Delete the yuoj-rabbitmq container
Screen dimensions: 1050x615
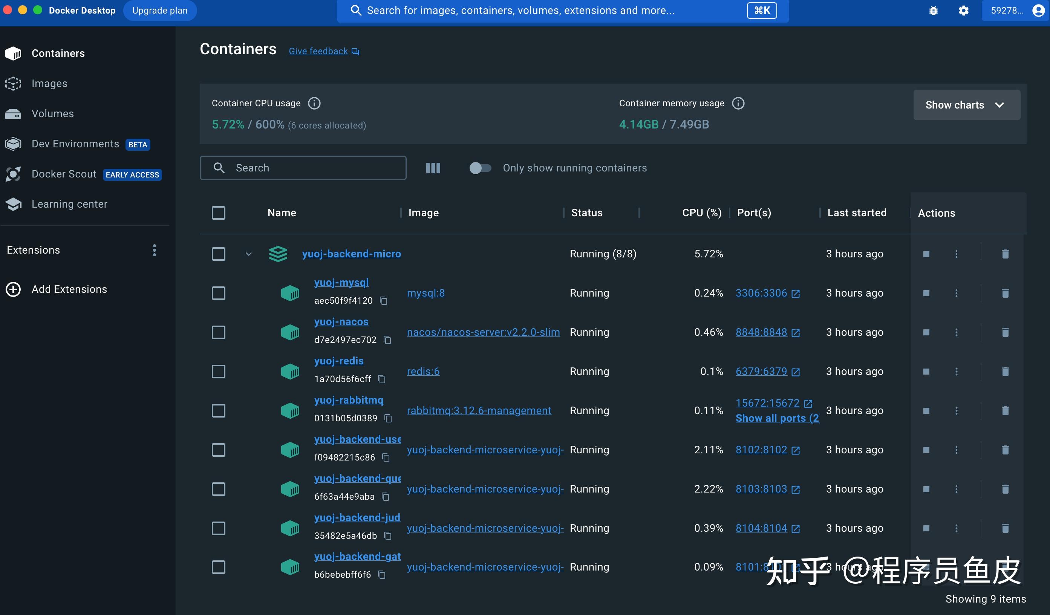1005,411
